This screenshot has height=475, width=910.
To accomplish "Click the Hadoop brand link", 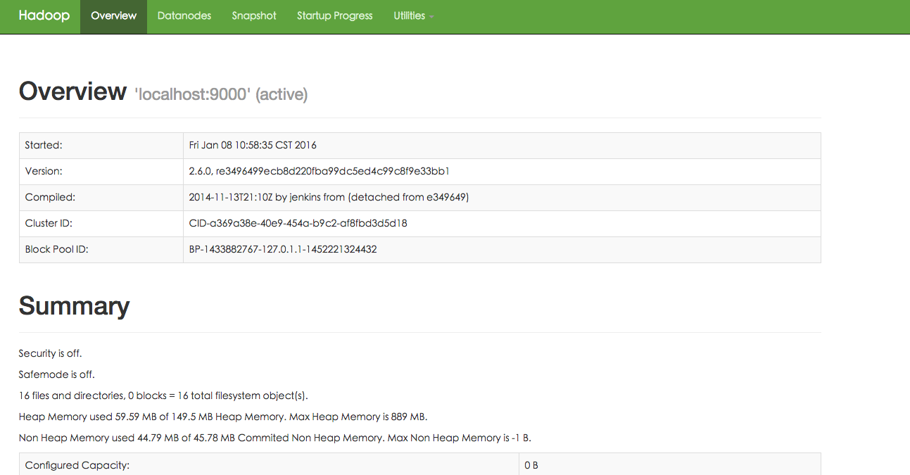I will coord(44,16).
